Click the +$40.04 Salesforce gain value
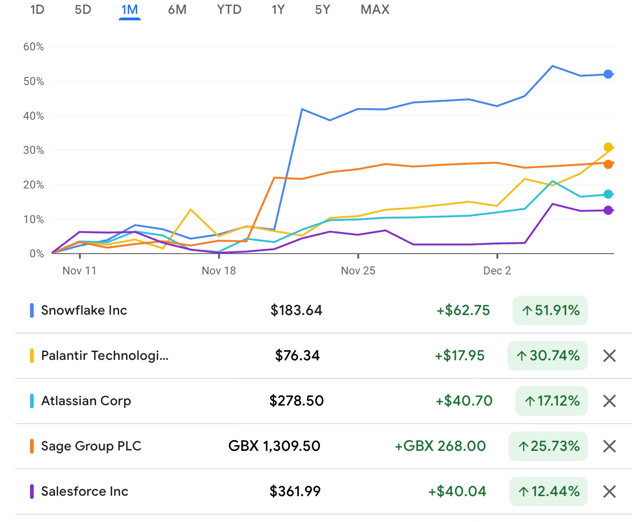Viewport: 640px width, 522px height. coord(457,492)
